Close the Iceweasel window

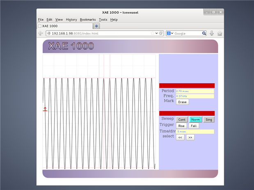(x=220, y=12)
